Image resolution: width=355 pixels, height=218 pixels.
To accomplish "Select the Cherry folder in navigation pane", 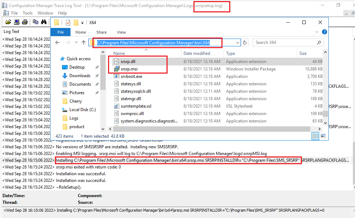I will point(75,101).
